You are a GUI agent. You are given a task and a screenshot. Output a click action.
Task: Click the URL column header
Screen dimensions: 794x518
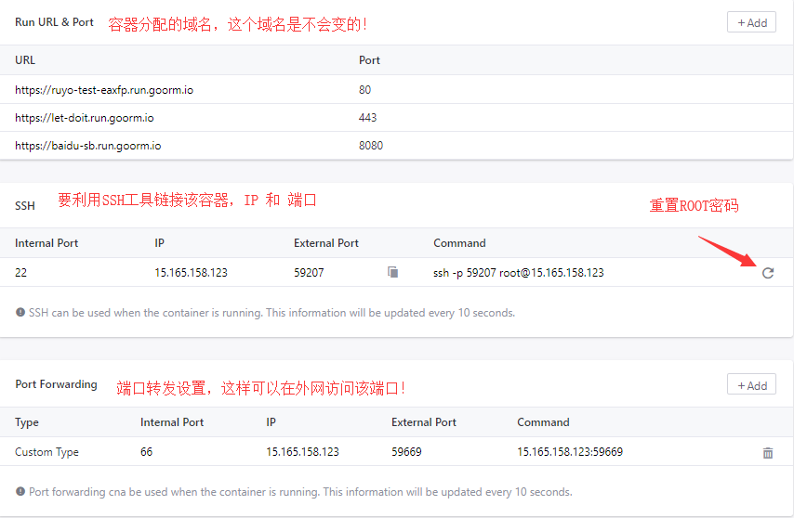(x=25, y=60)
